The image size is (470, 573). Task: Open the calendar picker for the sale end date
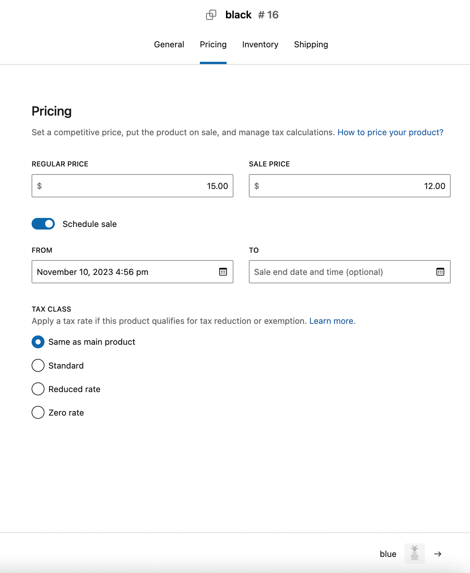(440, 272)
